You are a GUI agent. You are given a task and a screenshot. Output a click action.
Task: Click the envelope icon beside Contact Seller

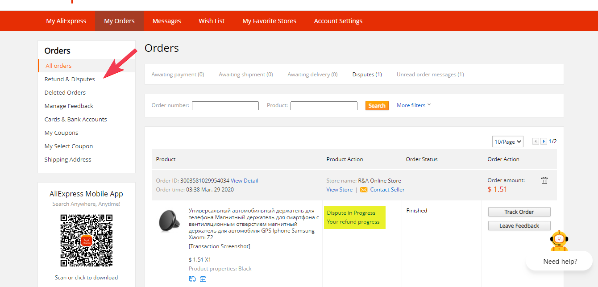[364, 190]
